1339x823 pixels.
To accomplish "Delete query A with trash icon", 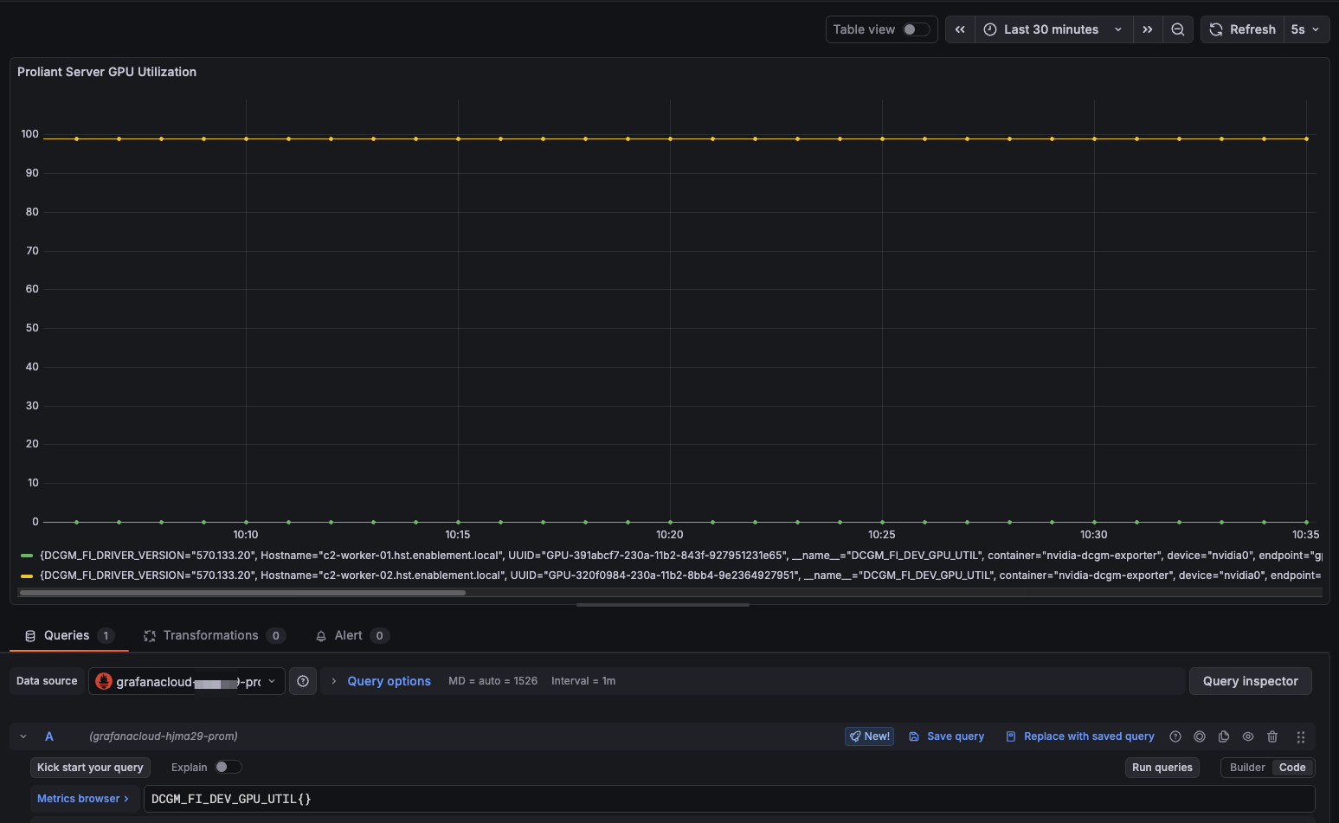I will click(x=1272, y=736).
